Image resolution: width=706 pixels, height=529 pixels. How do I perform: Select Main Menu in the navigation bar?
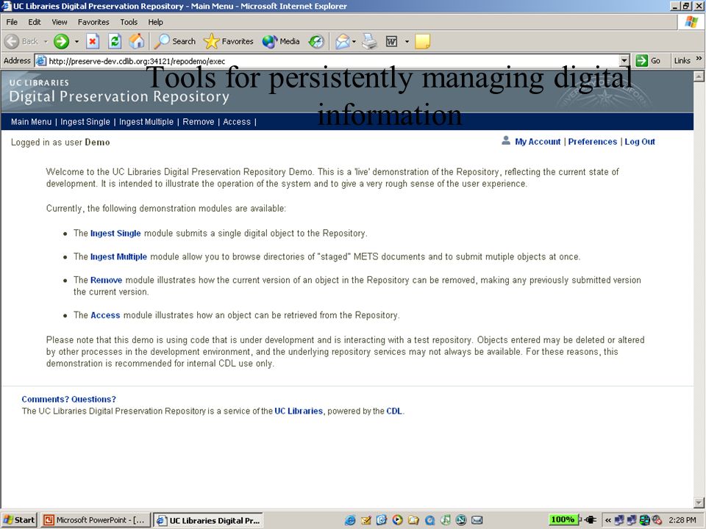(x=31, y=122)
